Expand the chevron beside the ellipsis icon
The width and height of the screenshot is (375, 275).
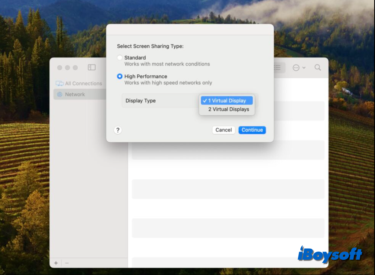click(304, 68)
